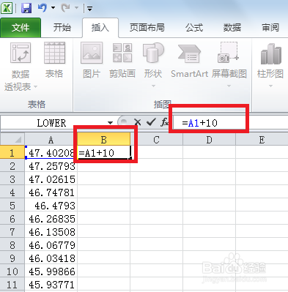The image size is (288, 292).
Task: Click the Select All corner button
Action: click(x=12, y=139)
